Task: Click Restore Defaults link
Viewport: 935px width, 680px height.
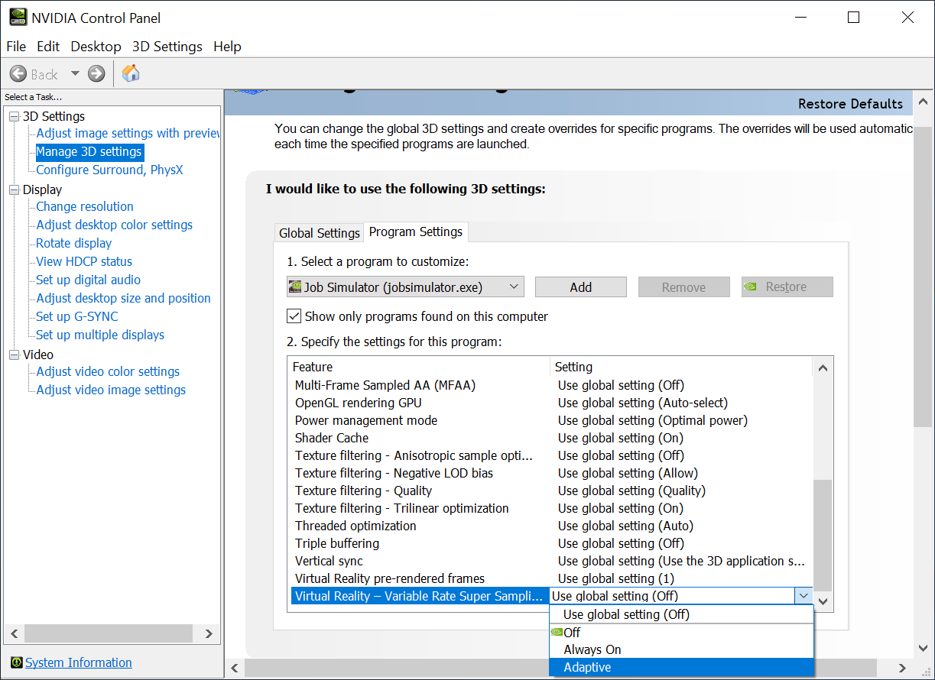Action: click(850, 104)
